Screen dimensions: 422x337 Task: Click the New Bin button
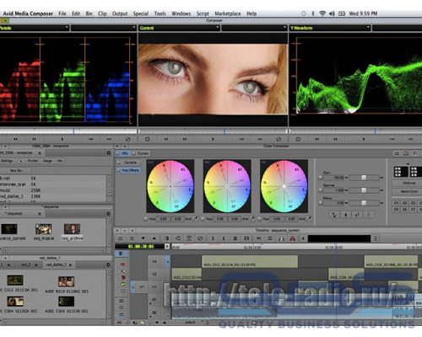coord(16,170)
